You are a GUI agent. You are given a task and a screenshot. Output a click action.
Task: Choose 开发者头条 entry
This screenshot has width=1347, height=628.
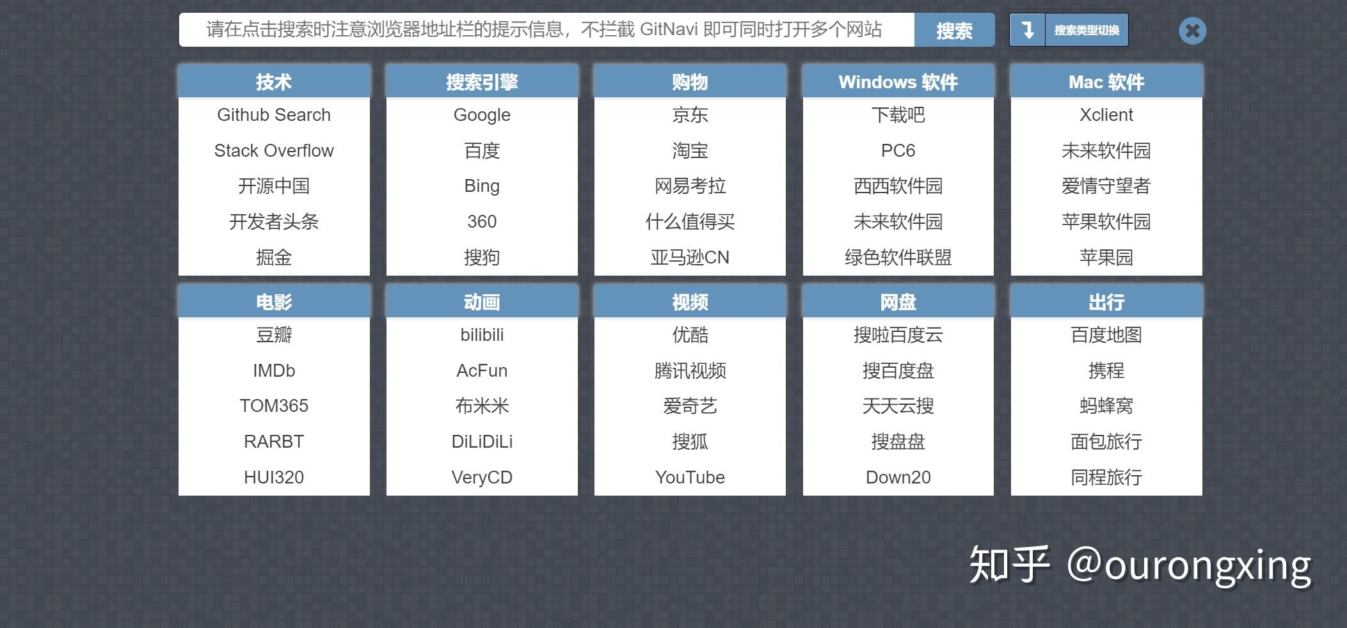point(274,222)
